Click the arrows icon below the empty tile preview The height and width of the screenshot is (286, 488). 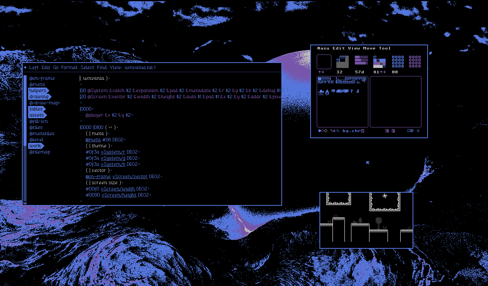click(321, 72)
